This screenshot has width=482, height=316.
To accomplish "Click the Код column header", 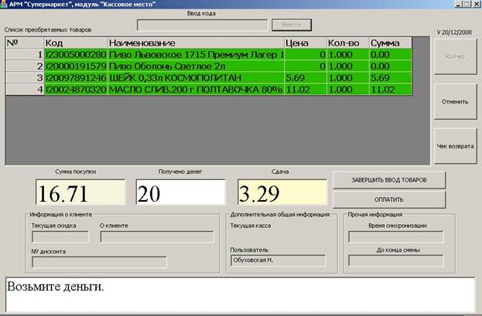I will pyautogui.click(x=77, y=43).
